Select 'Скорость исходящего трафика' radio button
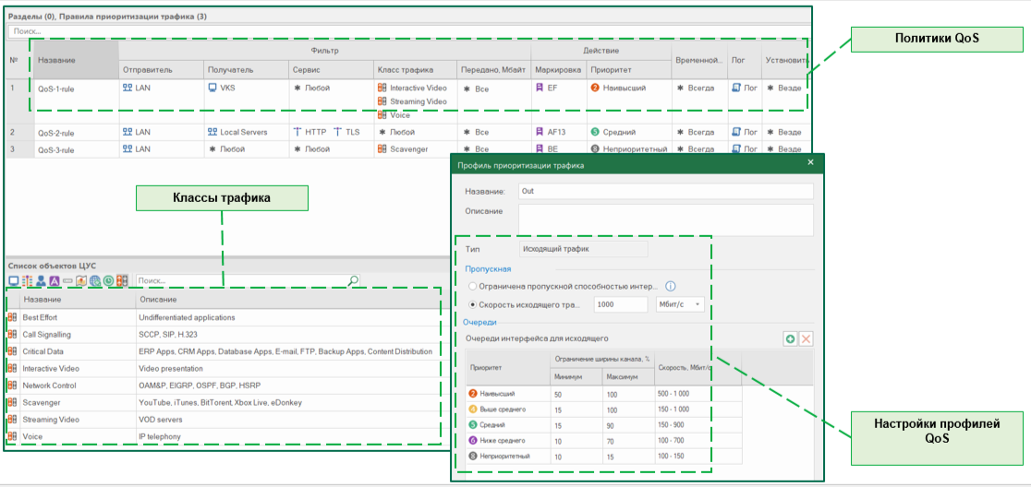Screen dimensions: 1031x487 pyautogui.click(x=472, y=304)
